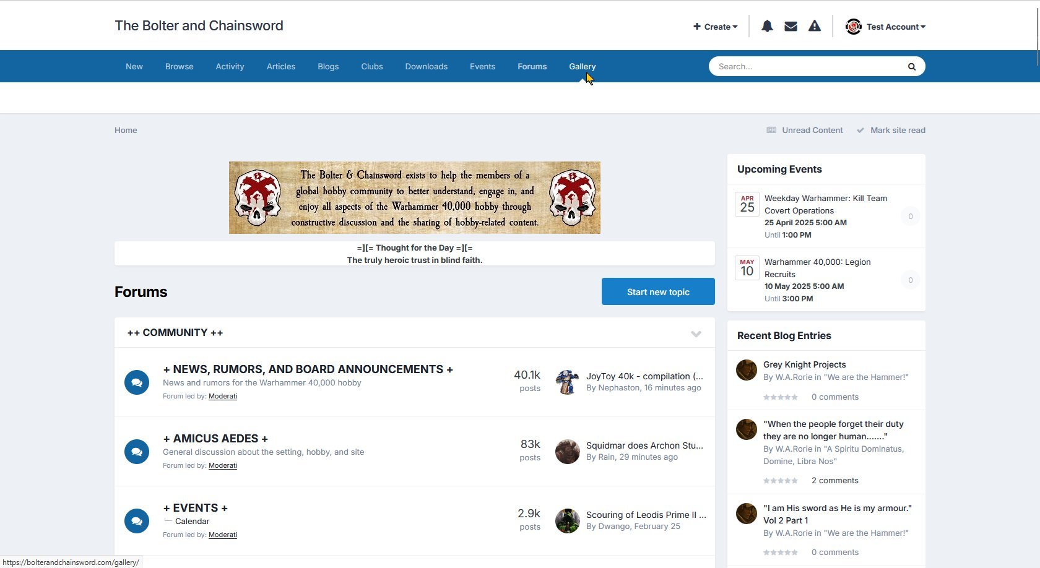
Task: Collapse the Community category section
Action: [696, 333]
